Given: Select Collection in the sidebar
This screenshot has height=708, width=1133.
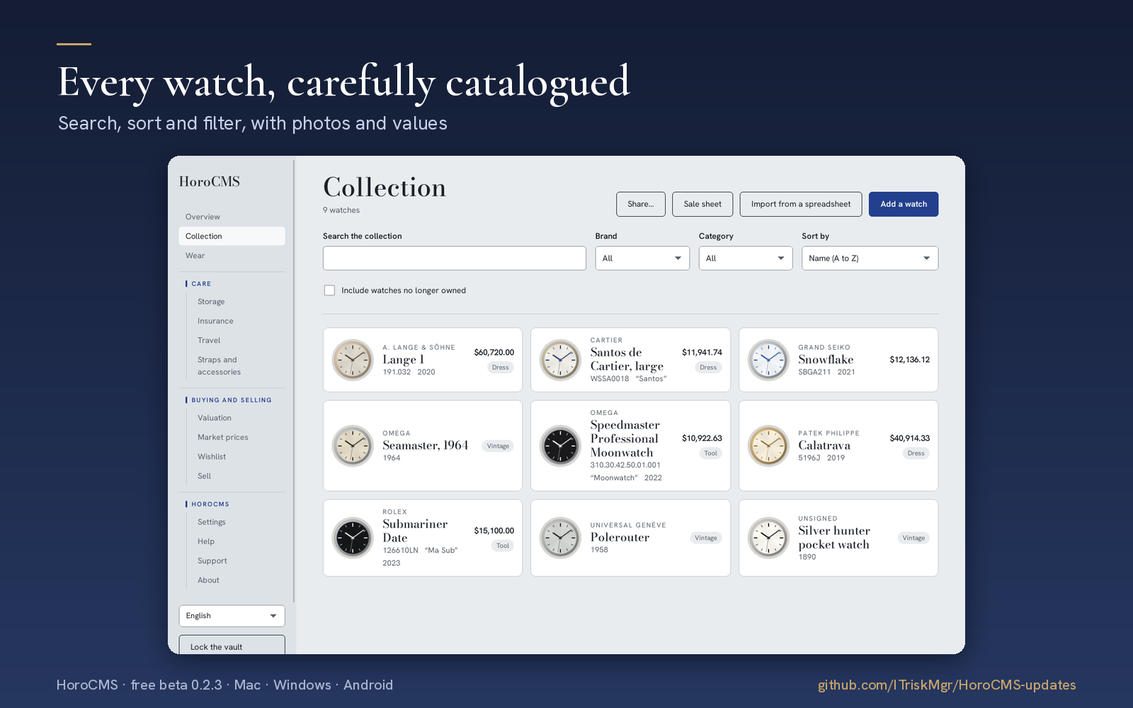Looking at the screenshot, I should pos(232,236).
